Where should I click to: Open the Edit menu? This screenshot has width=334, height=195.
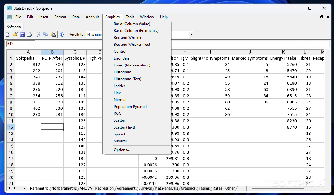pyautogui.click(x=30, y=17)
